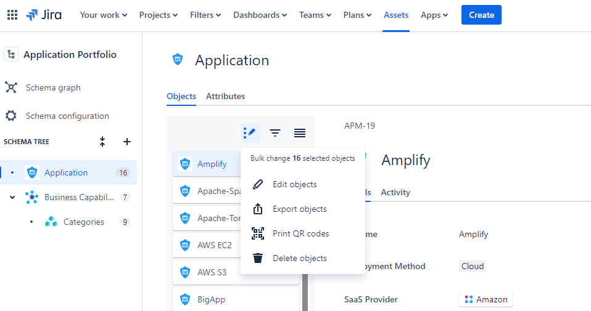Image resolution: width=591 pixels, height=311 pixels.
Task: Select Categories in the schema tree
Action: coord(84,222)
